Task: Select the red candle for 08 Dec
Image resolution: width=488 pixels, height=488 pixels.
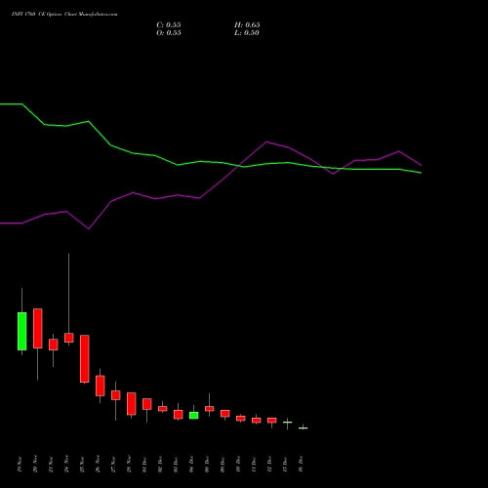Action: pyautogui.click(x=210, y=409)
